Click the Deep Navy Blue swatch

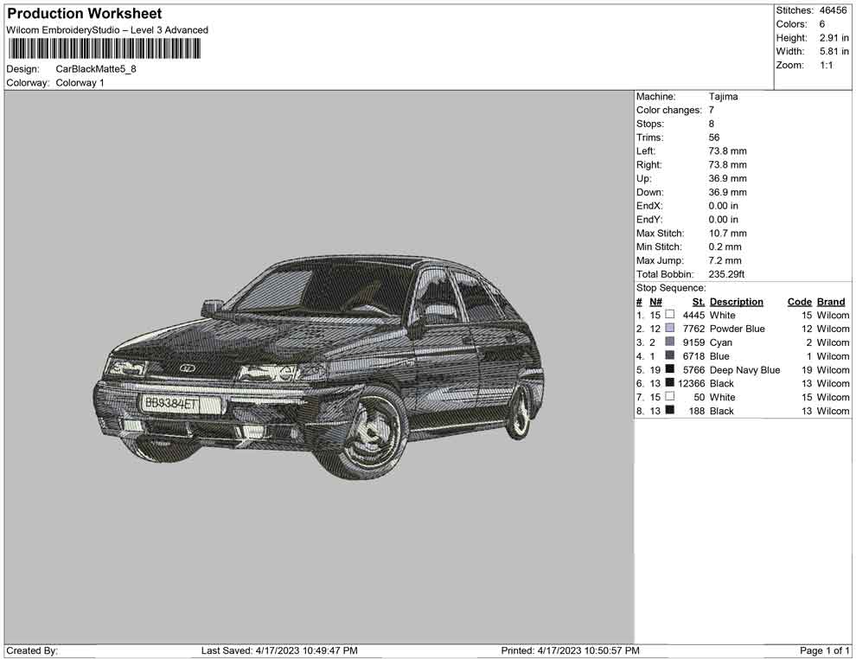coord(670,370)
